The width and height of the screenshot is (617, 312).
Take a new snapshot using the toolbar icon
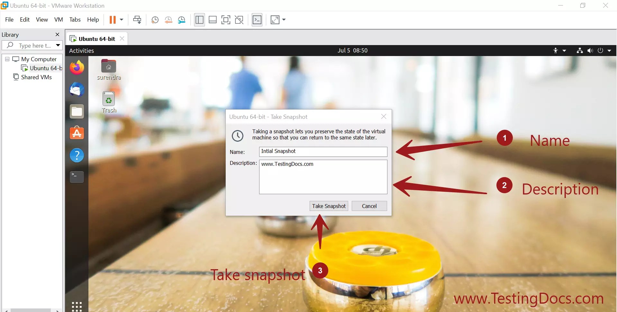click(x=155, y=20)
